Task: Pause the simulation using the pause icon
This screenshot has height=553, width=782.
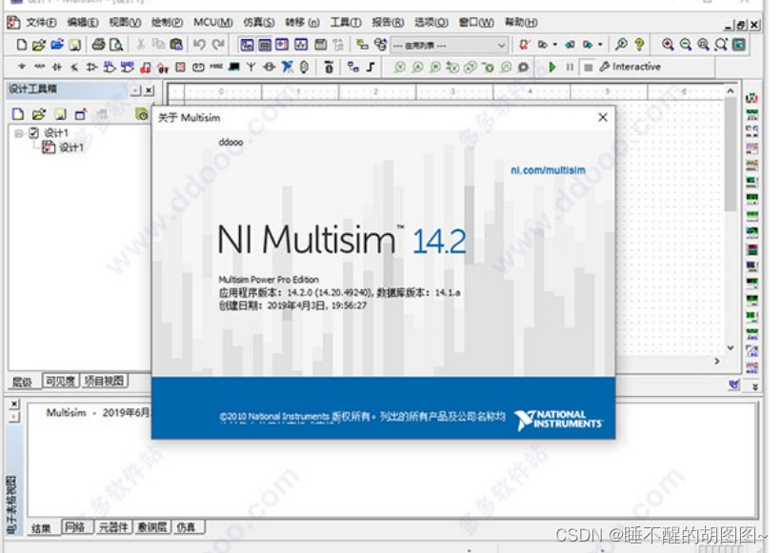Action: (569, 67)
